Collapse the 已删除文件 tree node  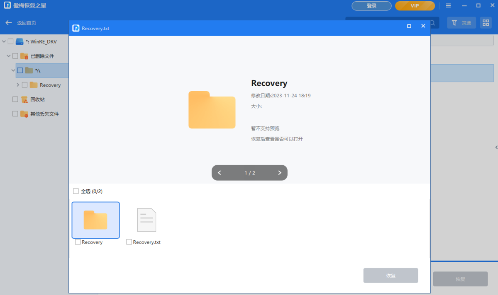point(8,56)
